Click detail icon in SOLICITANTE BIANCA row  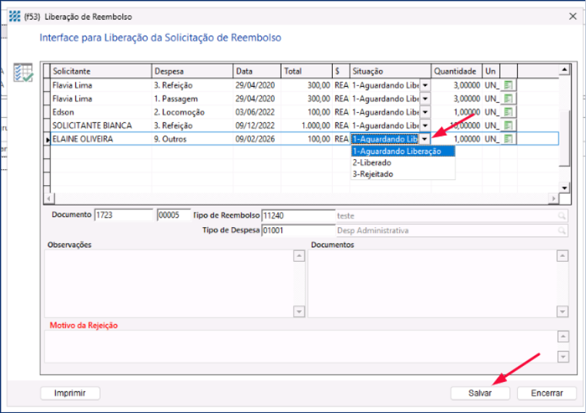pos(509,125)
